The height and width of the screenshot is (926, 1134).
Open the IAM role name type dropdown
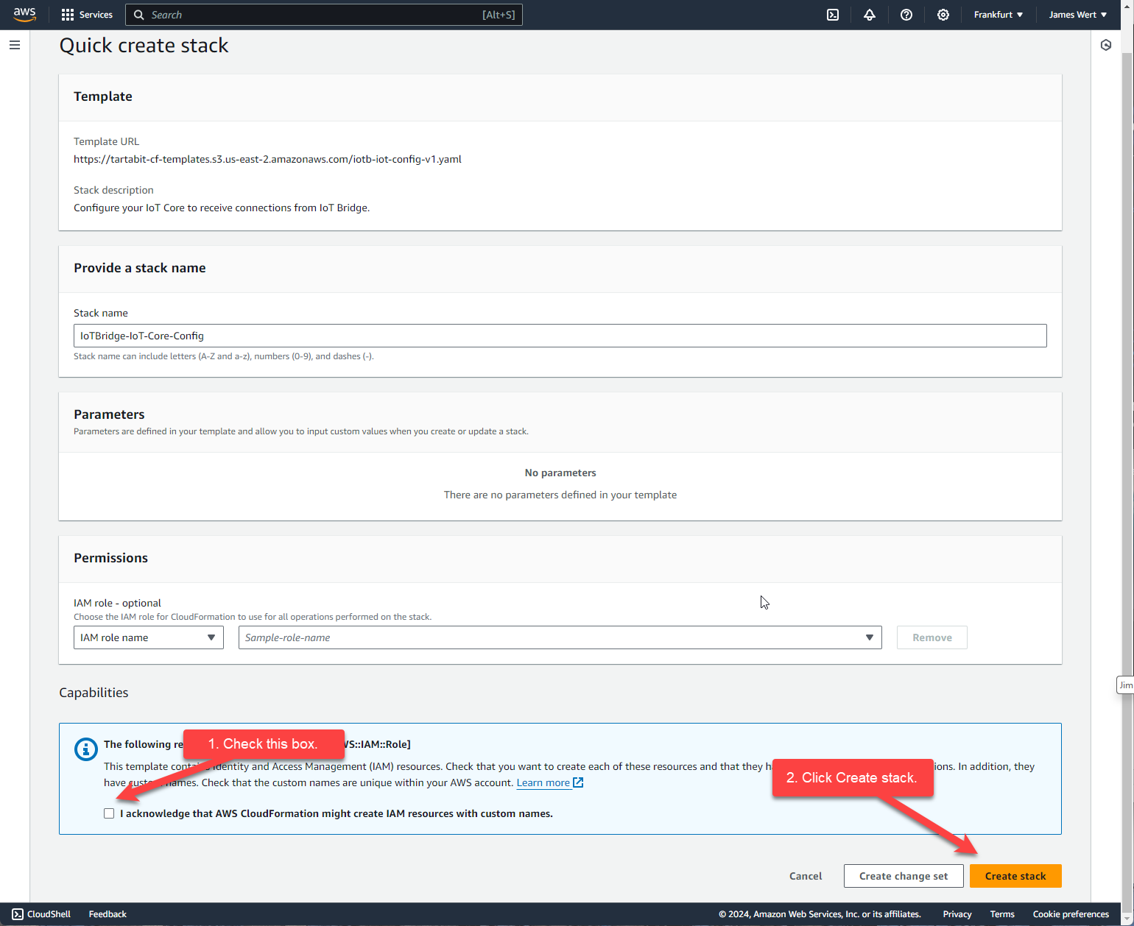[x=149, y=637]
